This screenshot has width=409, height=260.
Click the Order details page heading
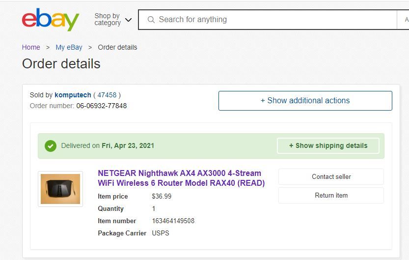(61, 64)
